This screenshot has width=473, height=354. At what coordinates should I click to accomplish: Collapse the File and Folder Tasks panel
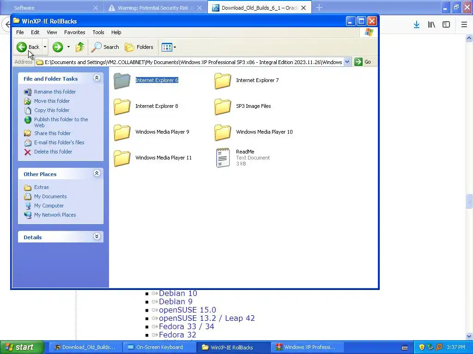click(x=97, y=78)
